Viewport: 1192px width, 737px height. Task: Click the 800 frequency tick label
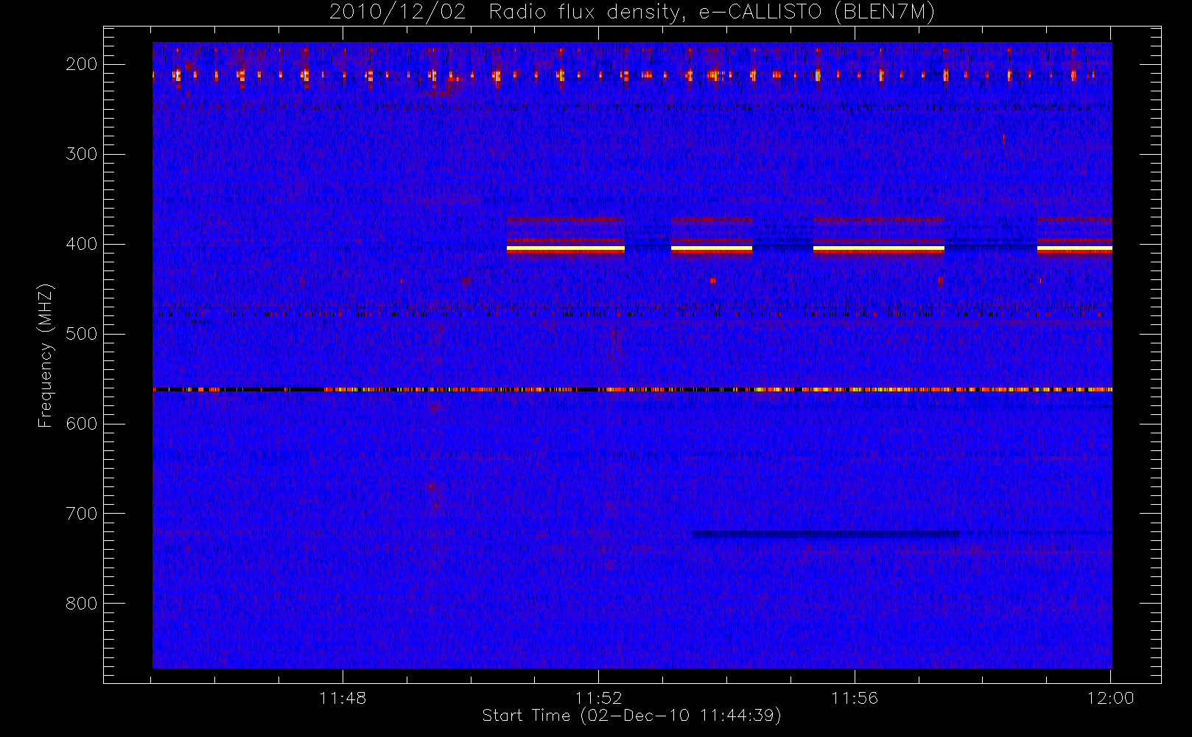pyautogui.click(x=82, y=604)
